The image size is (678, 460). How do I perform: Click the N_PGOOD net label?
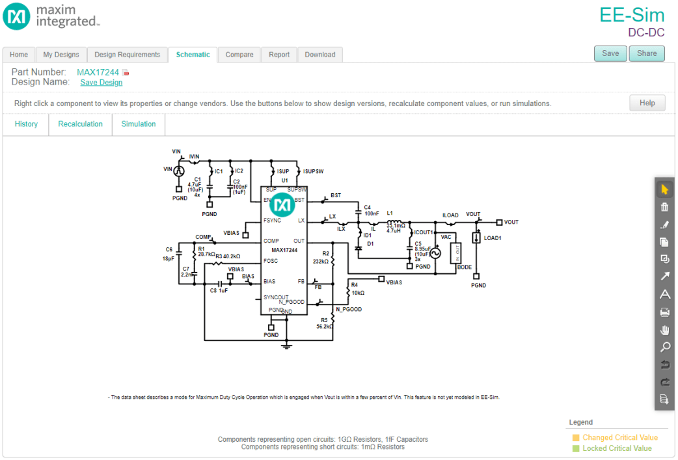(x=349, y=310)
